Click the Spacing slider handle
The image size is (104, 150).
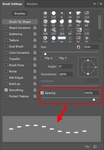[94, 100]
